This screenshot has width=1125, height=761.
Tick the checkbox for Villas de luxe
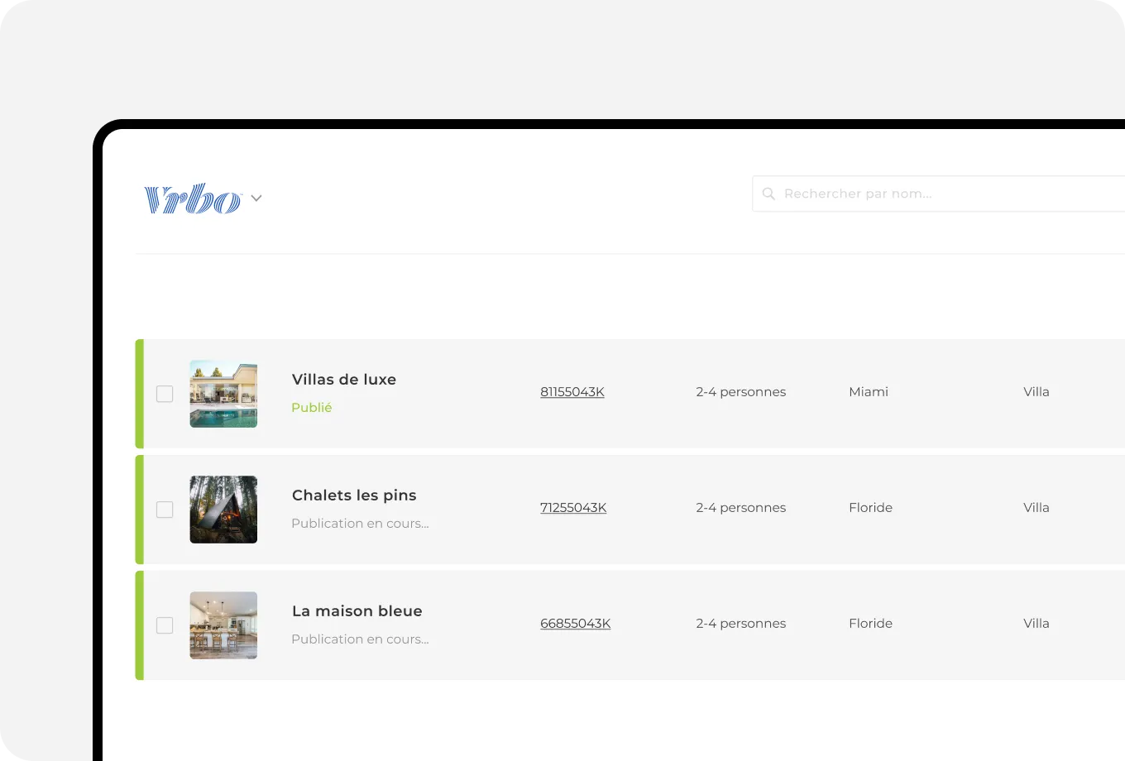[165, 394]
